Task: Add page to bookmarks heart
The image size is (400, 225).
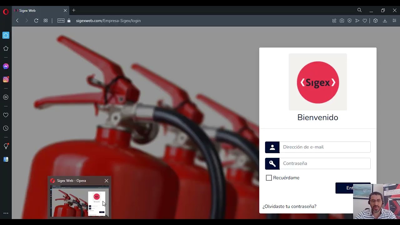Action: pos(365,21)
